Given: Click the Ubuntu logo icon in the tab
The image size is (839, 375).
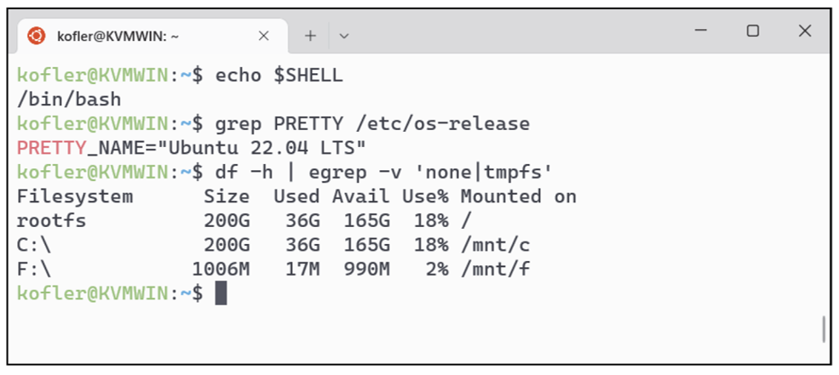Looking at the screenshot, I should 37,35.
